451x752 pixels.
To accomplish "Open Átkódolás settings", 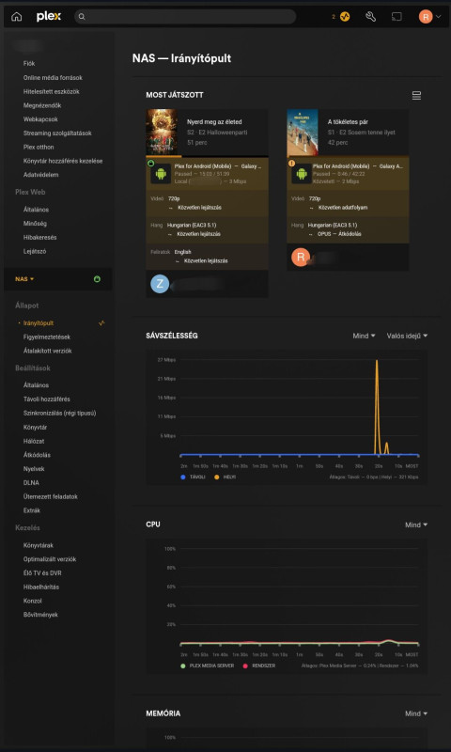I will (37, 455).
